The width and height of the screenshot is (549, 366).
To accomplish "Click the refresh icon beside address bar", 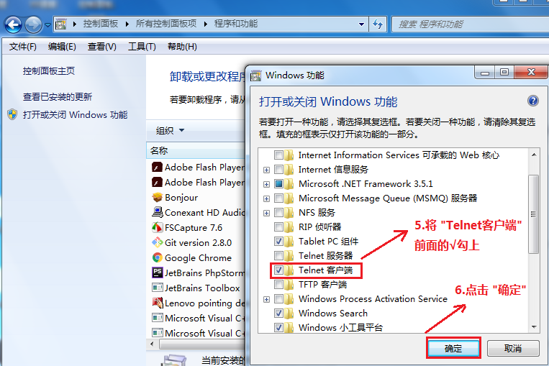I will tap(378, 24).
